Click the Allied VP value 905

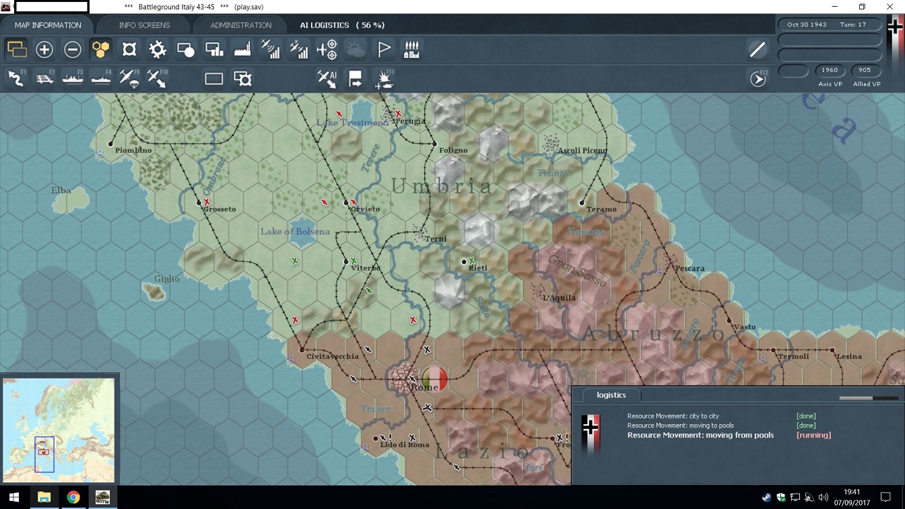tap(865, 70)
